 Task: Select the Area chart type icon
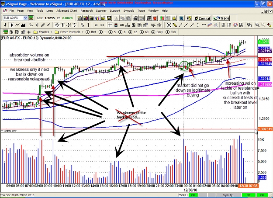point(23,25)
